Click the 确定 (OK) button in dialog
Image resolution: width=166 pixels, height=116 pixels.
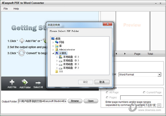[85, 82]
